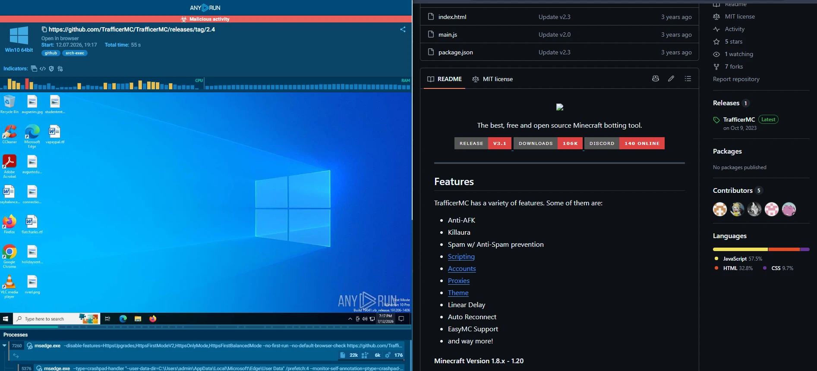Open the README outline list icon
Image resolution: width=817 pixels, height=371 pixels.
(x=688, y=79)
